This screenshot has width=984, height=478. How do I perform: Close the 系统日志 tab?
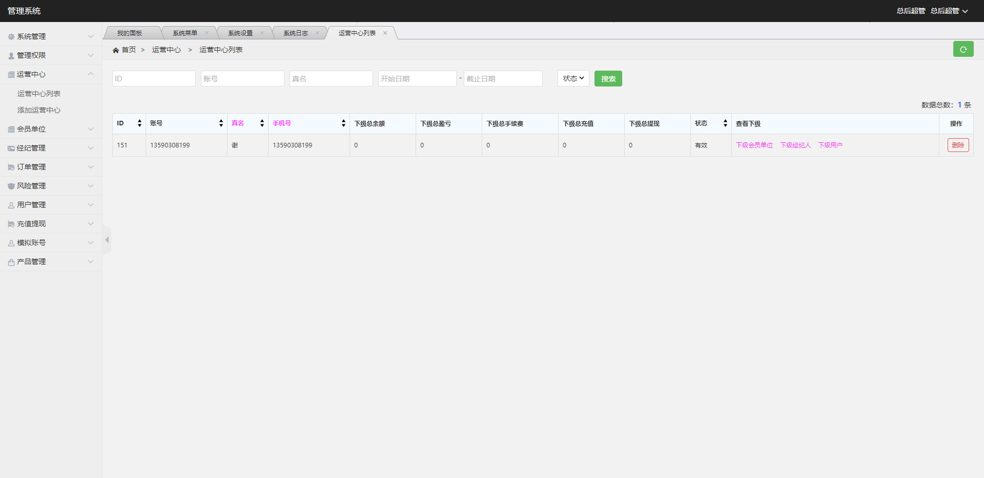pyautogui.click(x=317, y=33)
